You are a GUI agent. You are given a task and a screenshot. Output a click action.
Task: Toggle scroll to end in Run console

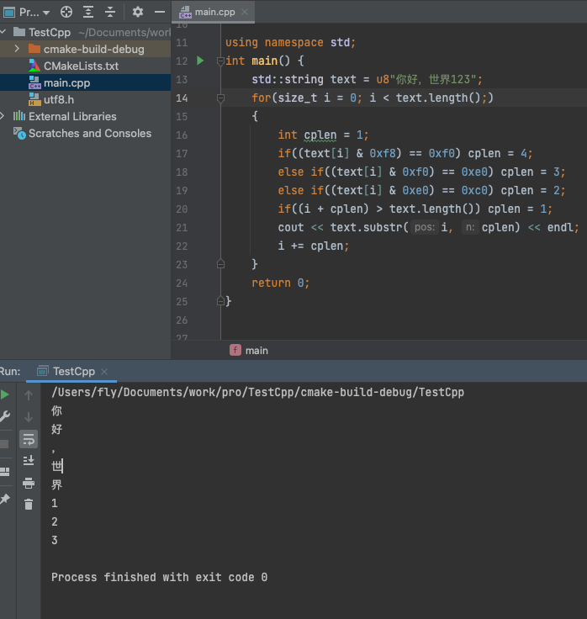pyautogui.click(x=29, y=461)
